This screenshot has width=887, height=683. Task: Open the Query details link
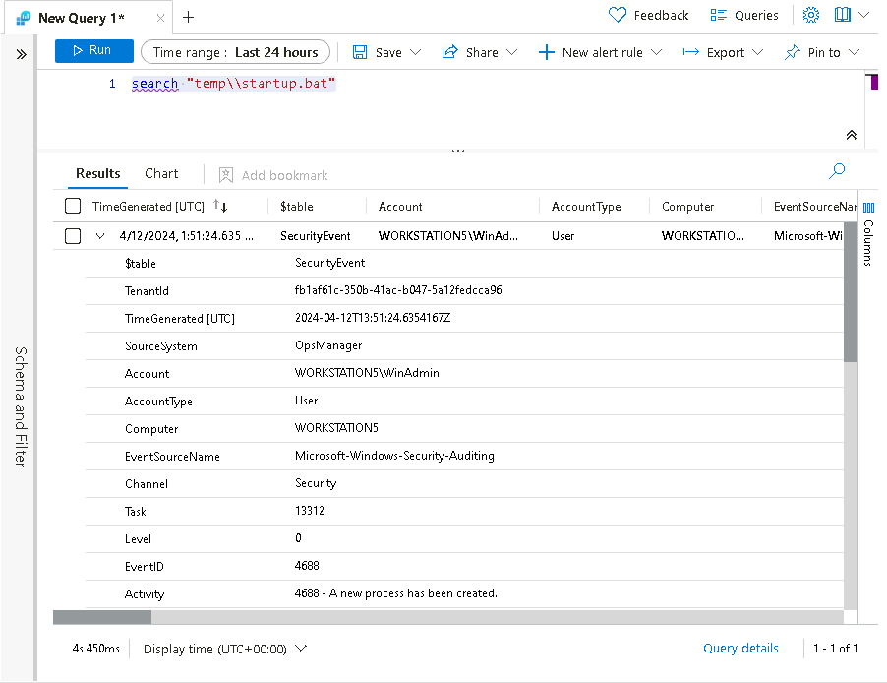[740, 648]
